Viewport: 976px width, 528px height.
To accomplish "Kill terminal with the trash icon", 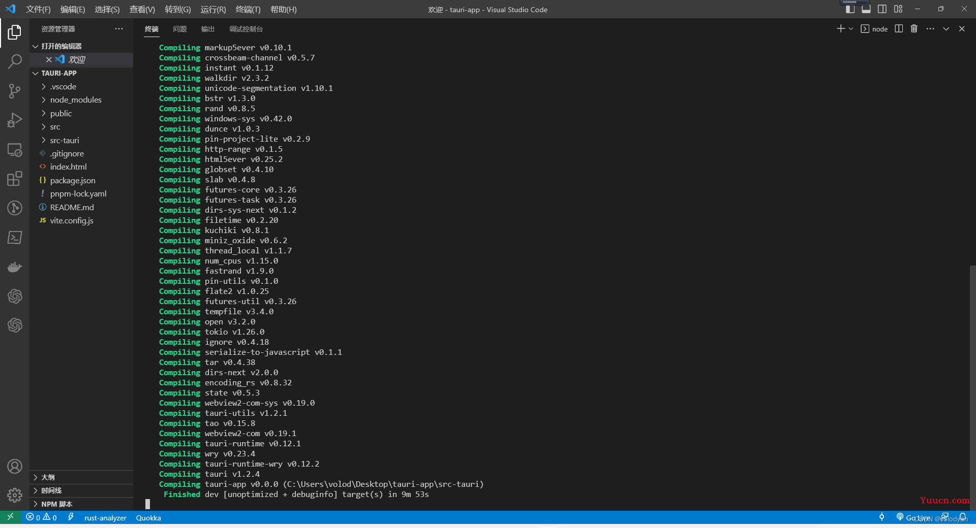I will [914, 29].
